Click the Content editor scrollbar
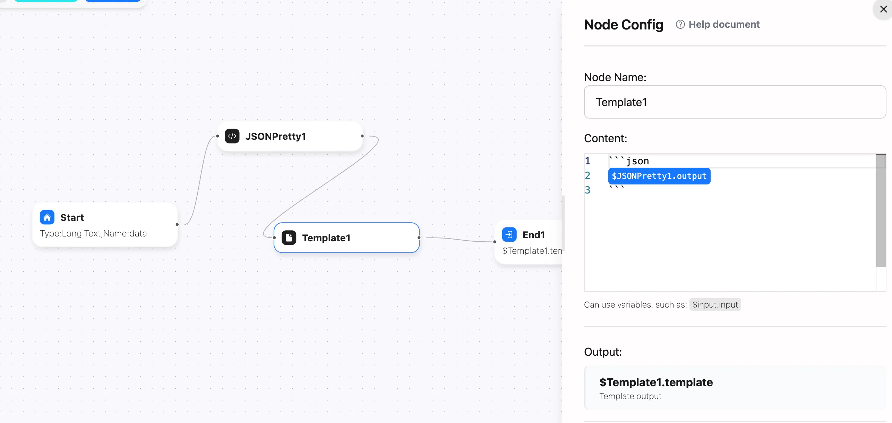The width and height of the screenshot is (892, 423). (x=881, y=210)
